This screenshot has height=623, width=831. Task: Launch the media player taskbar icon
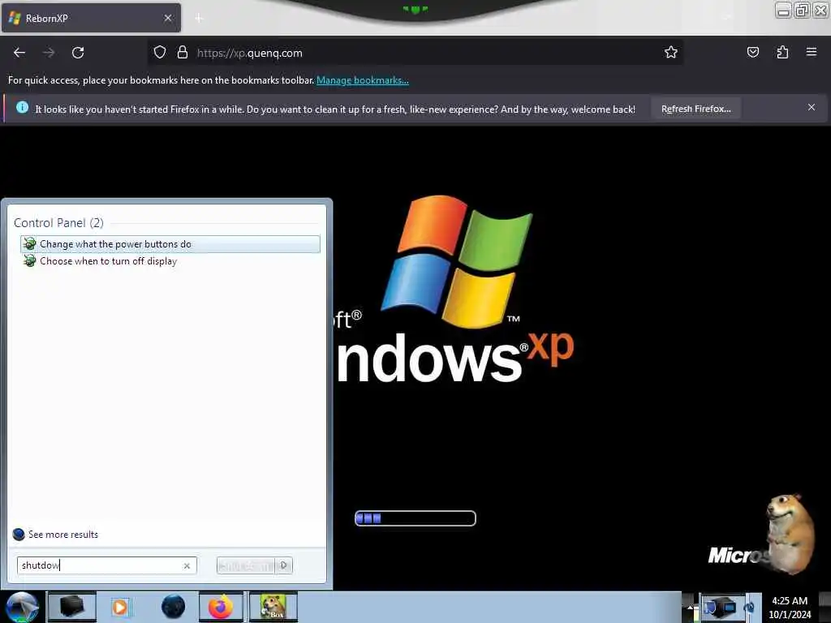(x=120, y=607)
